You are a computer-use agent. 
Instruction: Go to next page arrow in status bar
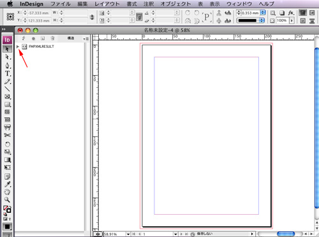tap(181, 234)
